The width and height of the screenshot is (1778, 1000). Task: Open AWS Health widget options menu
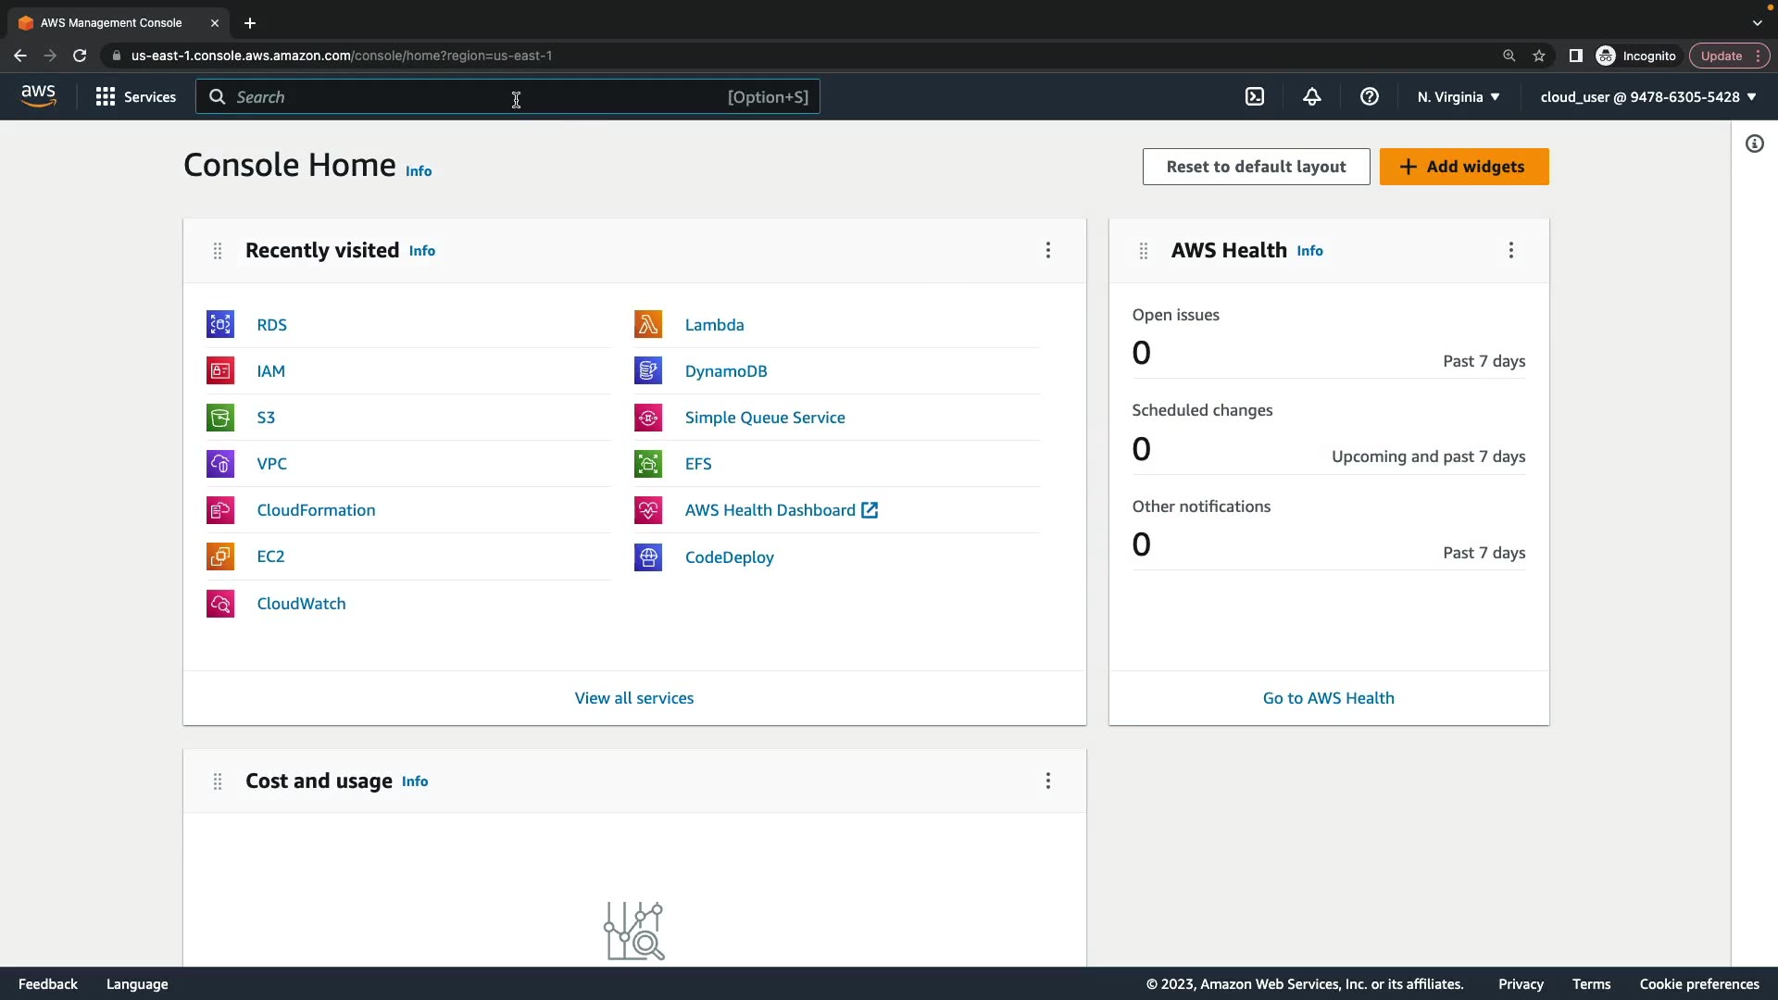(x=1511, y=250)
